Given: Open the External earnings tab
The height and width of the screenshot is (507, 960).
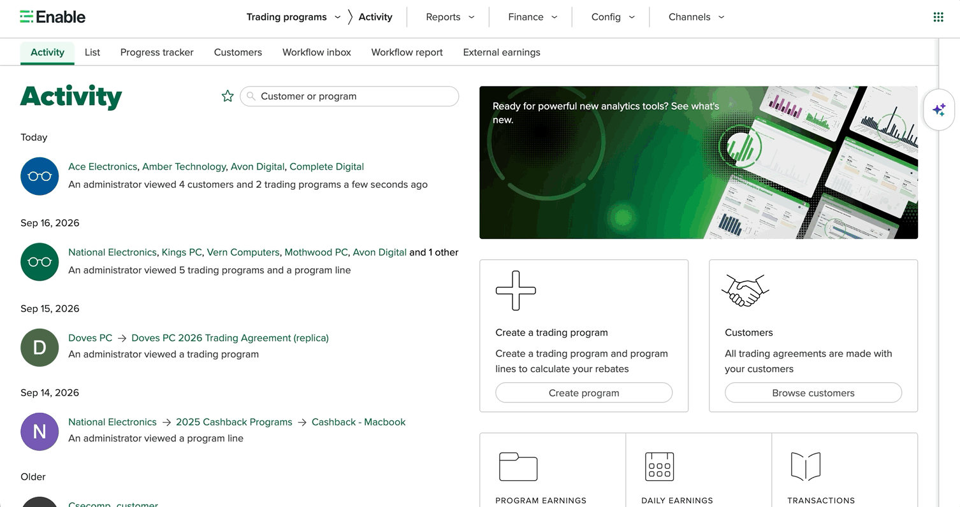Looking at the screenshot, I should click(x=502, y=52).
